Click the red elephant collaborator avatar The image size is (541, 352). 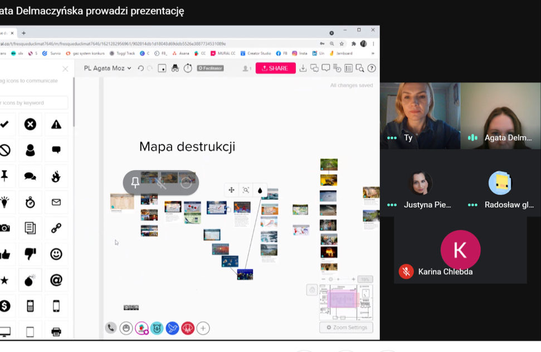pyautogui.click(x=188, y=328)
